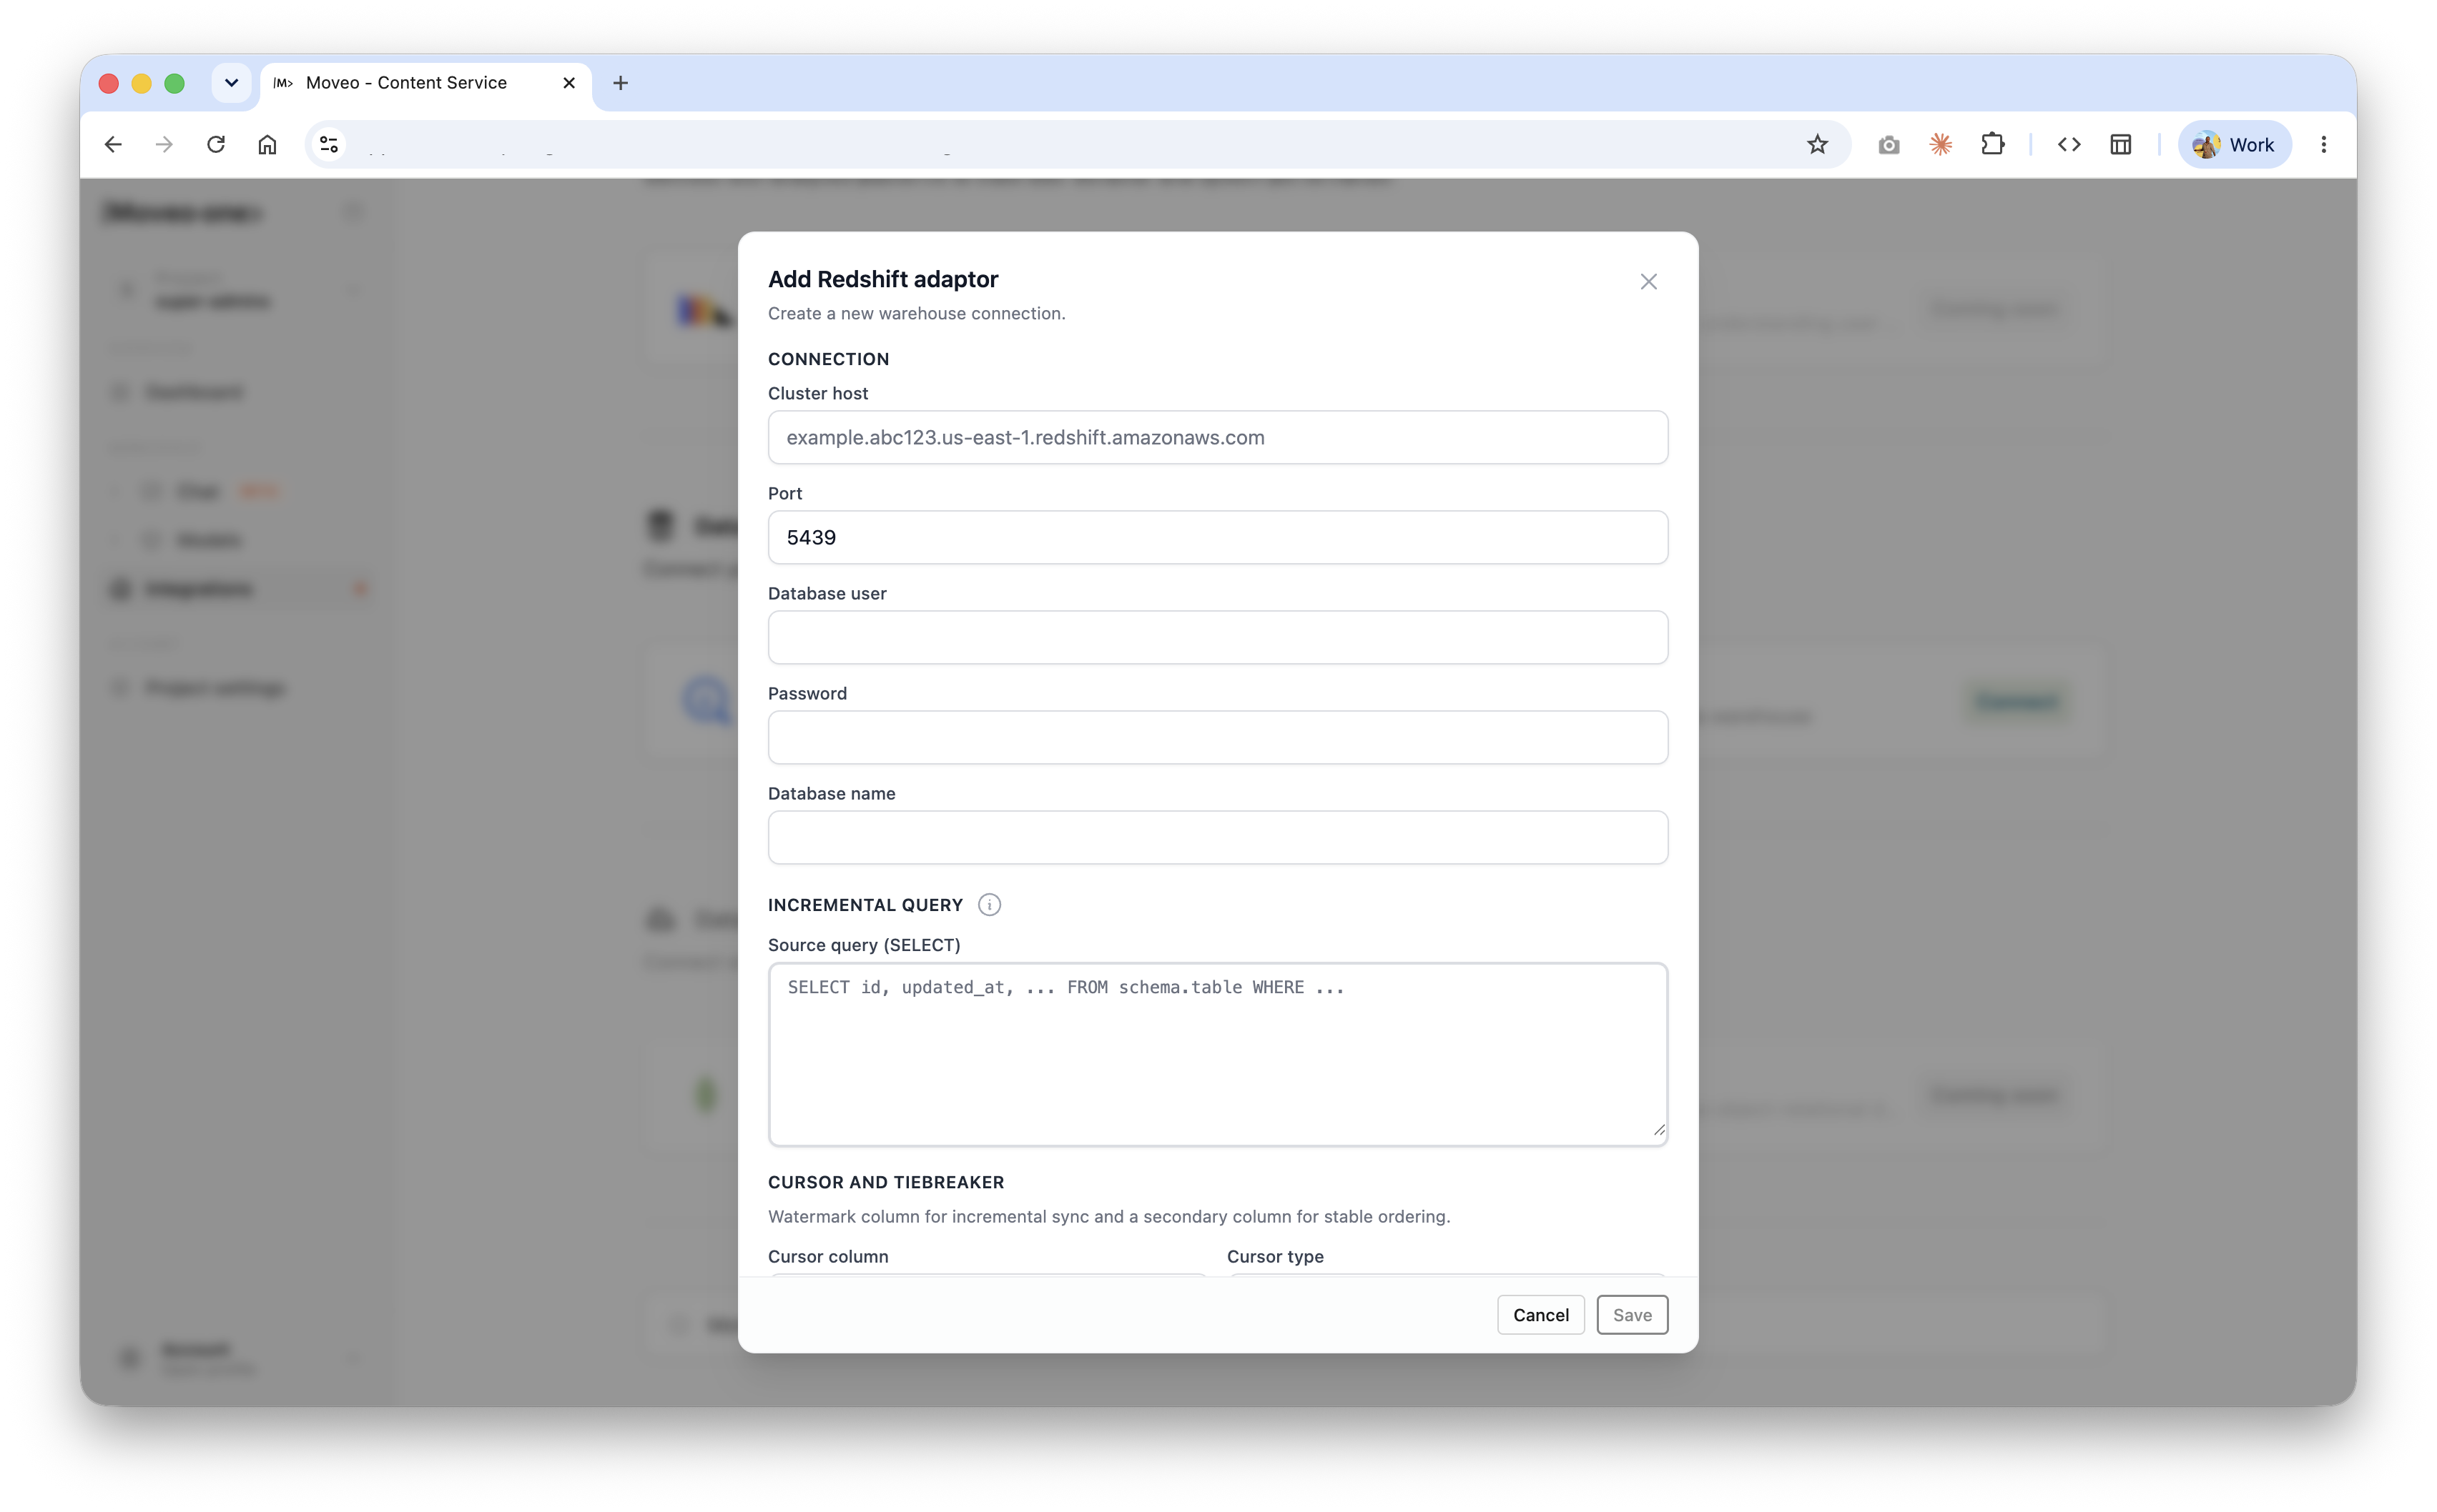
Task: Open the Extensions puzzle icon
Action: coord(1992,145)
